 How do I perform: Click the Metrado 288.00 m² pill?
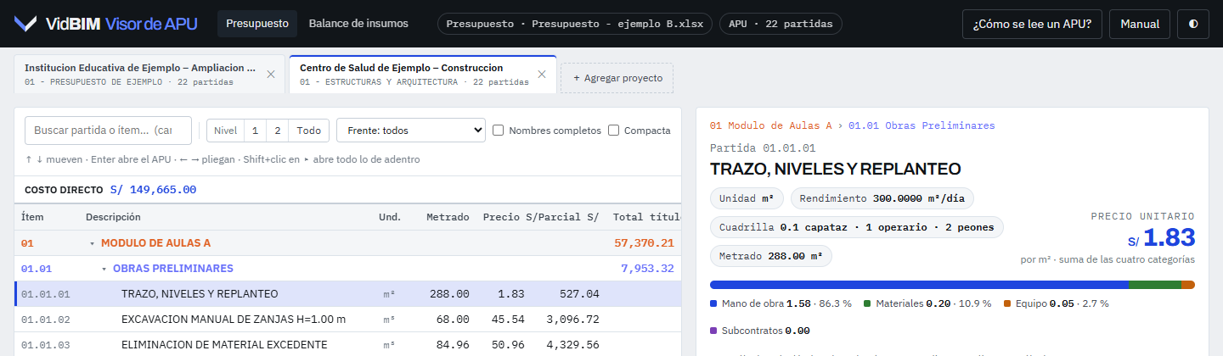coord(770,256)
